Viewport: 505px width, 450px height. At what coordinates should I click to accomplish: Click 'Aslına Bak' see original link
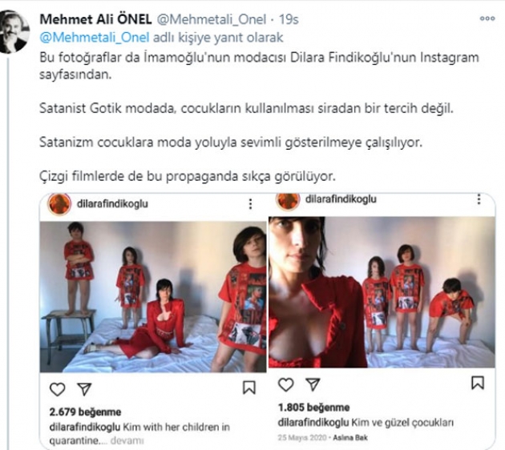click(350, 438)
